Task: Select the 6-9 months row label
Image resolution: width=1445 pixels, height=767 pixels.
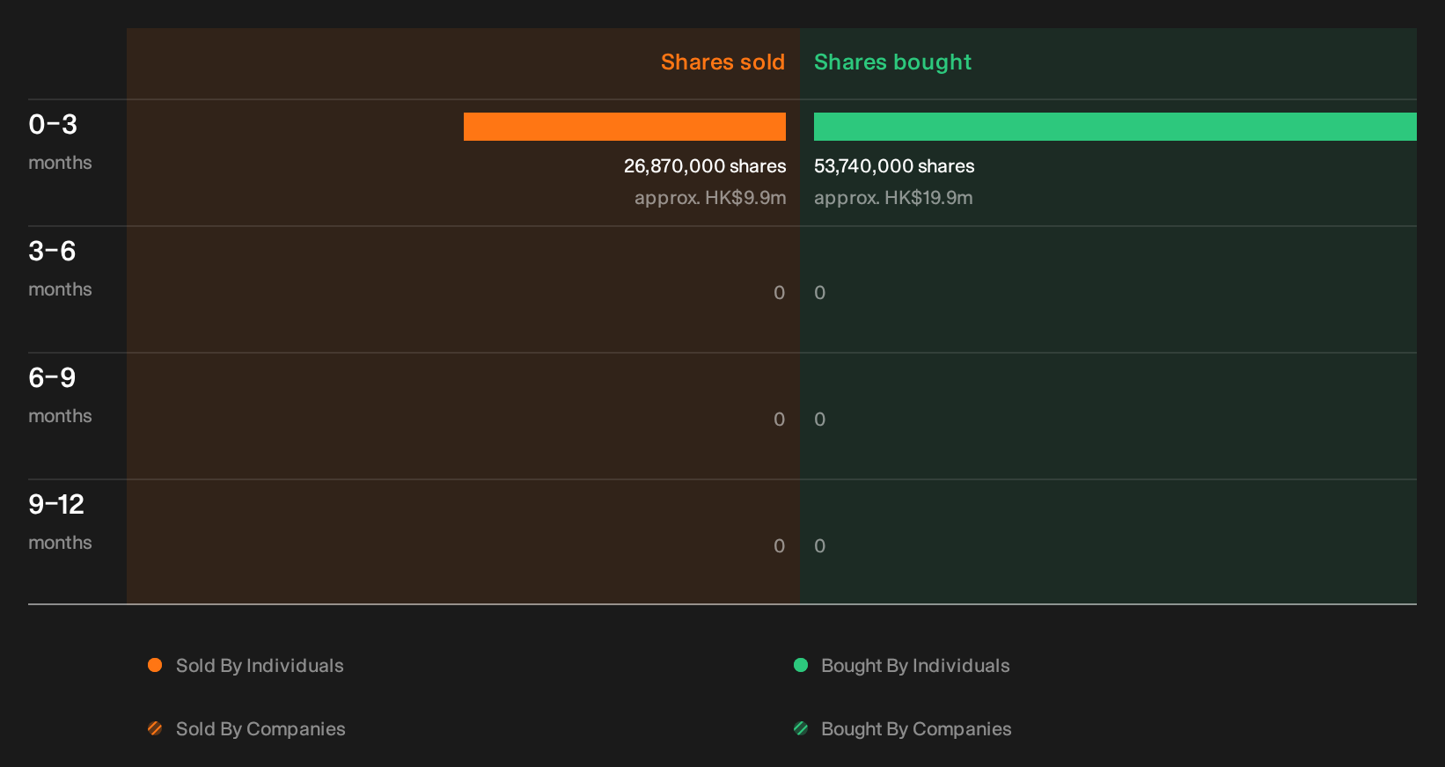Action: point(60,395)
